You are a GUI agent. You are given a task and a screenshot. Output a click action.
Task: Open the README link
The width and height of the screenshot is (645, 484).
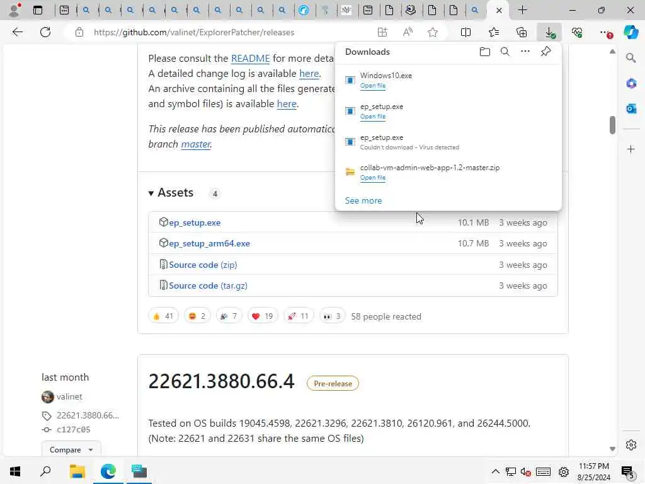[250, 59]
